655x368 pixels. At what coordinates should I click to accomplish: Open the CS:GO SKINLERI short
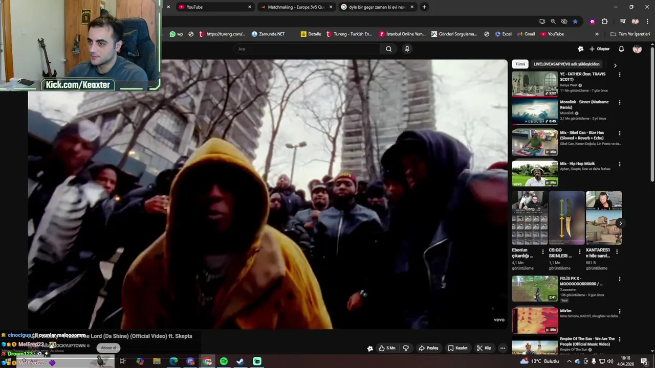(x=566, y=218)
